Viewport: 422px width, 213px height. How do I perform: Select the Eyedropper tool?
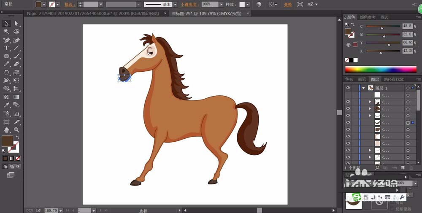[x=6, y=105]
